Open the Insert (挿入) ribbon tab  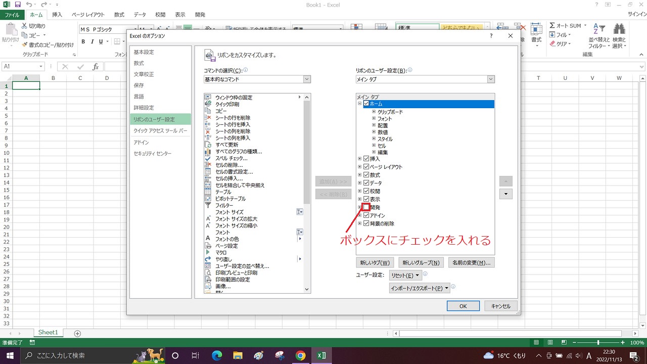(x=57, y=15)
